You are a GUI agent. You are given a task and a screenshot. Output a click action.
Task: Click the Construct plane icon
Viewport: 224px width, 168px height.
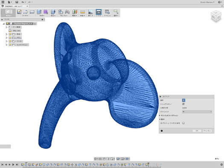(75, 12)
